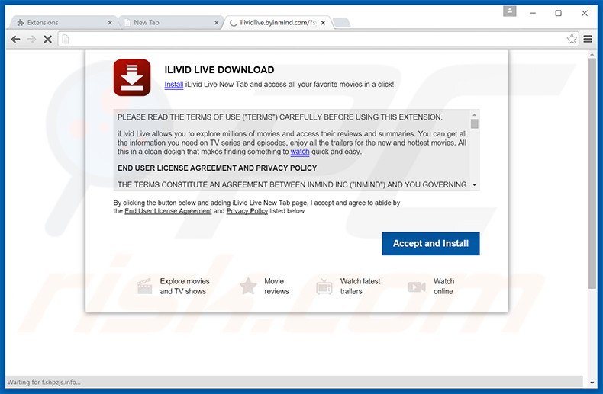Minimize the browser window

click(x=533, y=13)
